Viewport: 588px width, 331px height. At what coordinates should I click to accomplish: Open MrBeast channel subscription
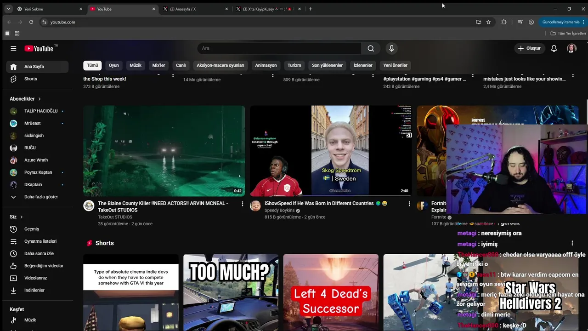pos(37,123)
